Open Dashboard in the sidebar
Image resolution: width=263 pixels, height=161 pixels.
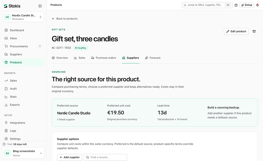point(23,30)
